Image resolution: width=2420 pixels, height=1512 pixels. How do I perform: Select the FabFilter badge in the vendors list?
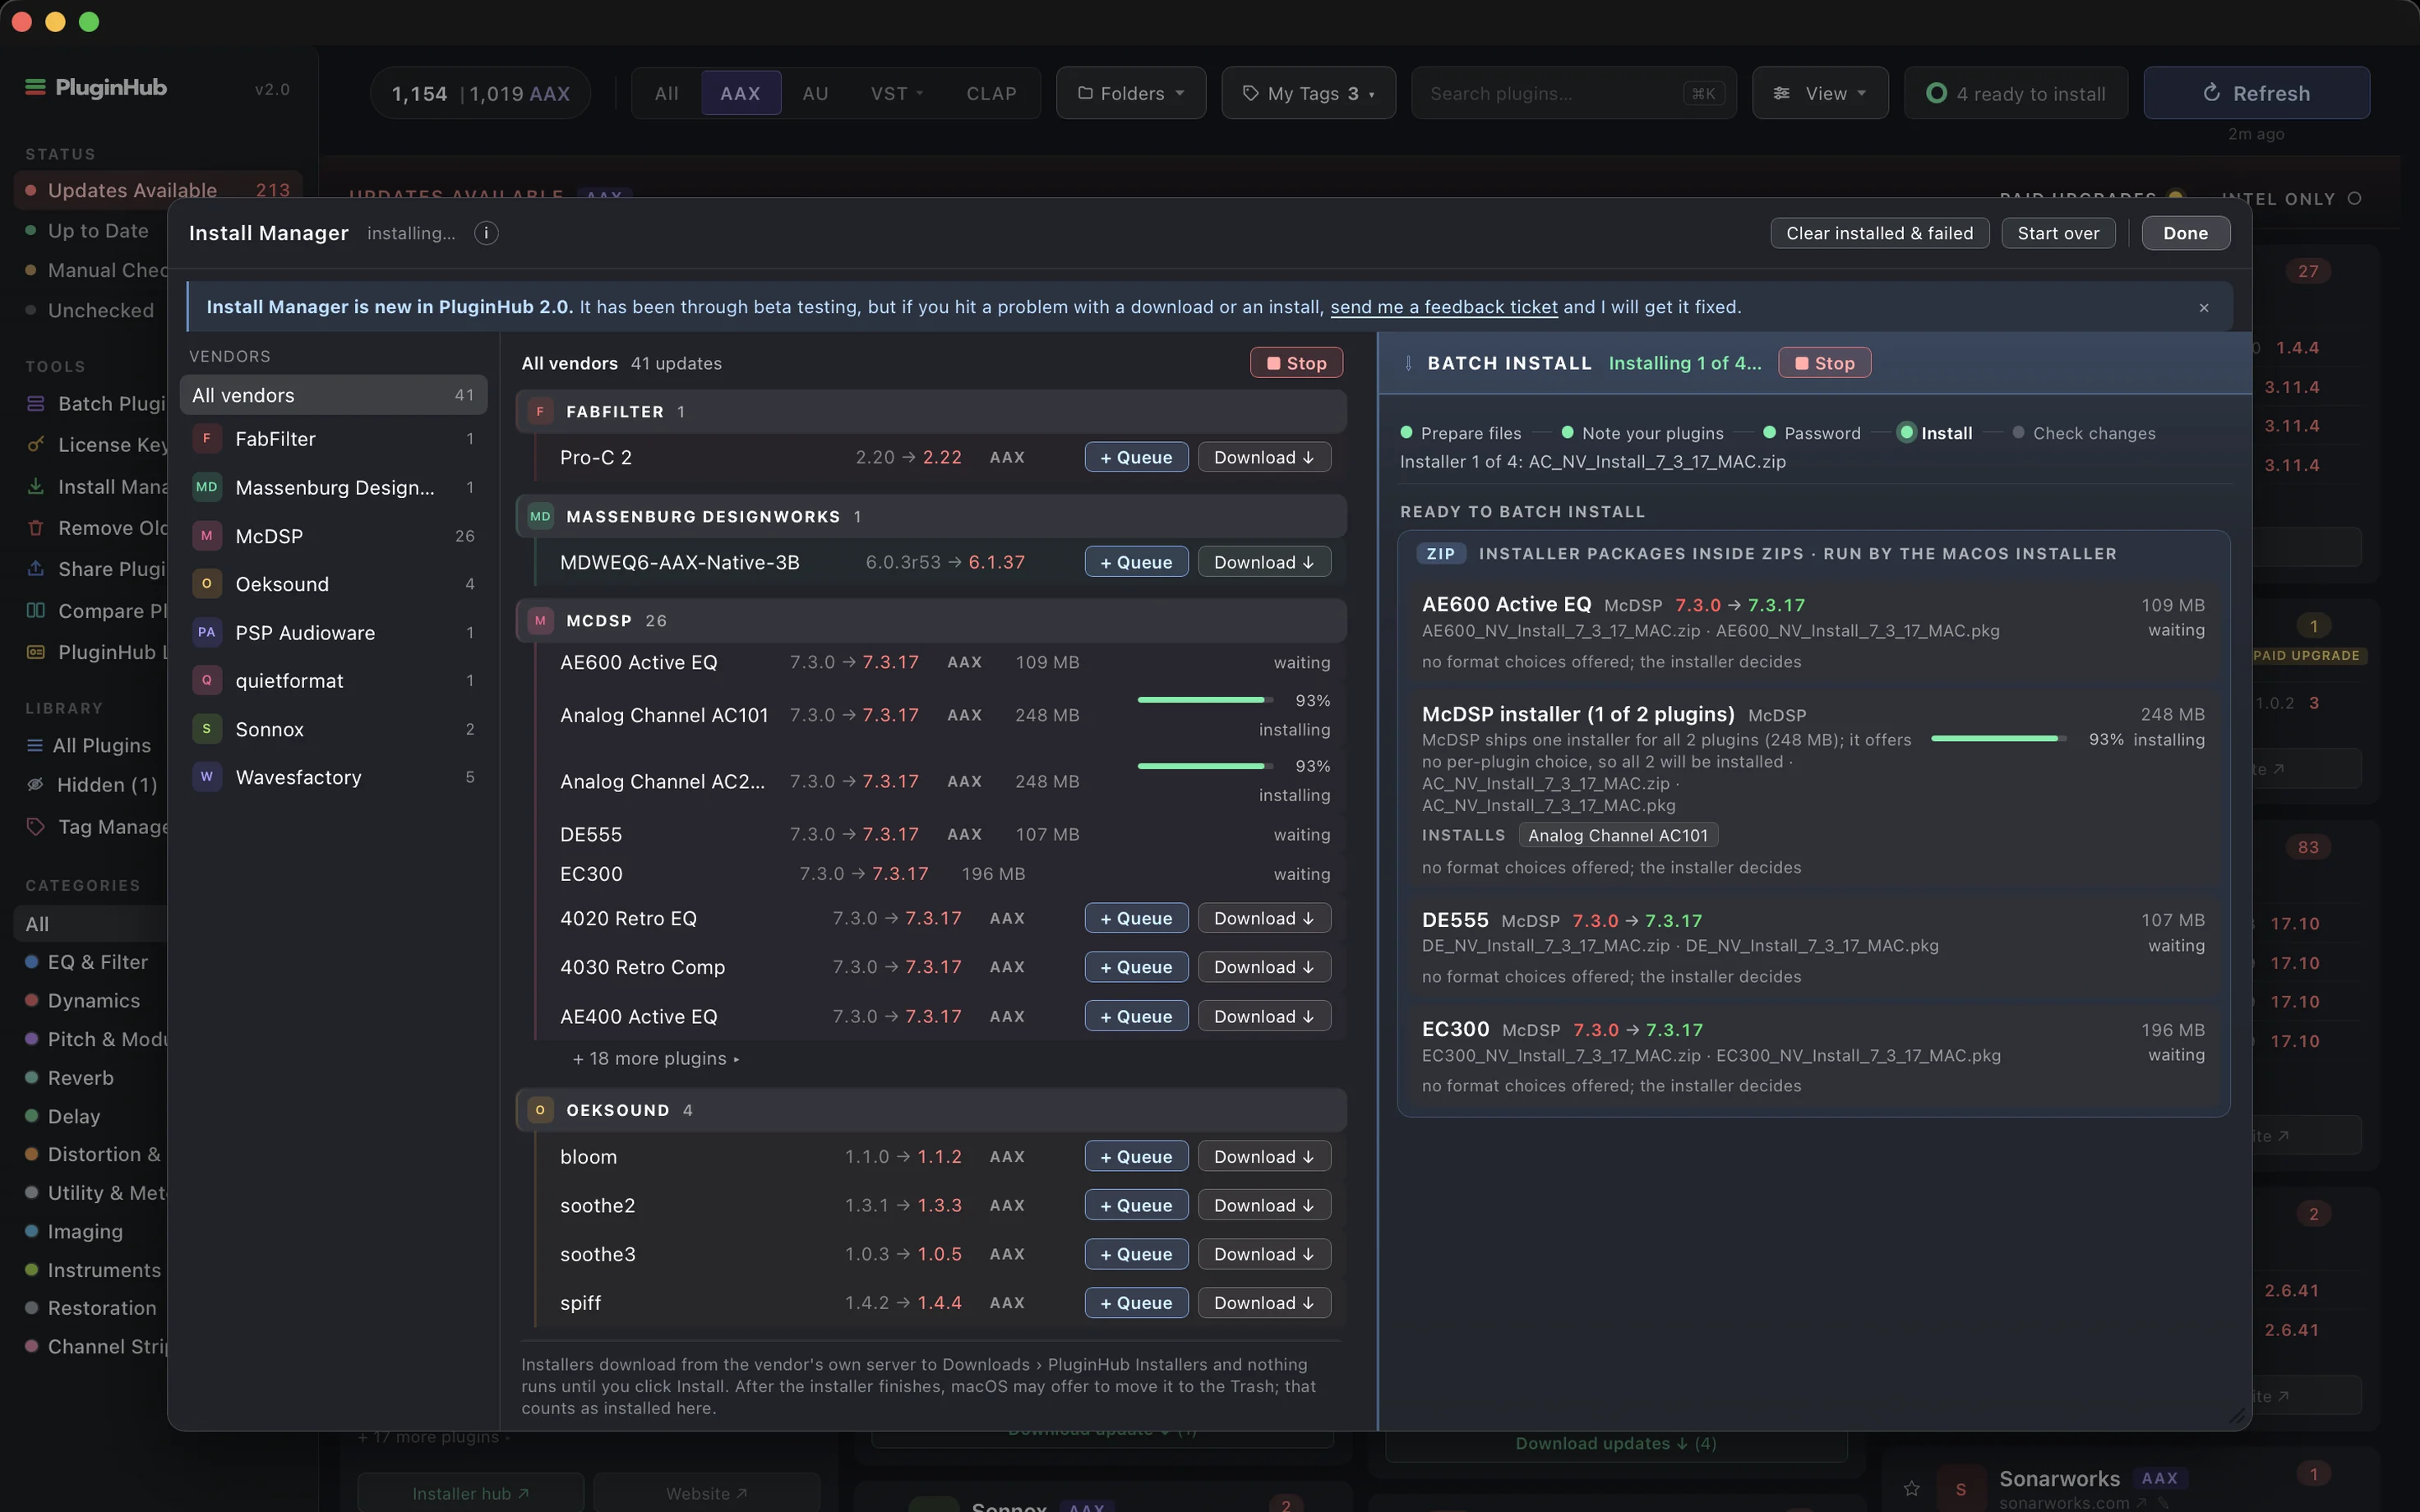tap(207, 439)
